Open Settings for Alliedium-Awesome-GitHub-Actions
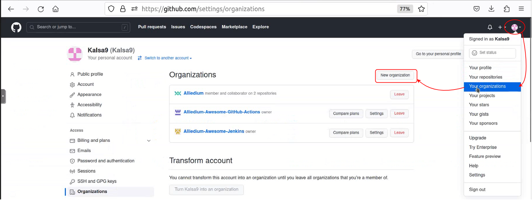 376,114
